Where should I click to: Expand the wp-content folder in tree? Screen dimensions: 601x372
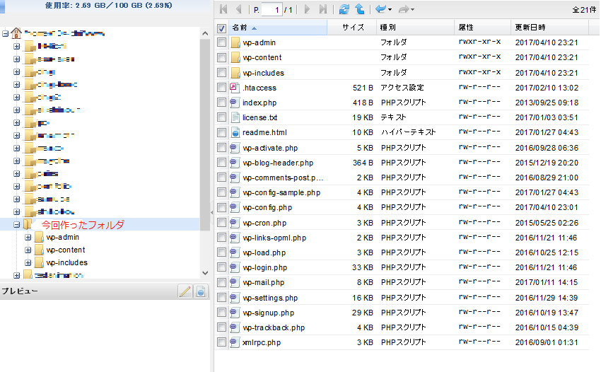coord(28,250)
